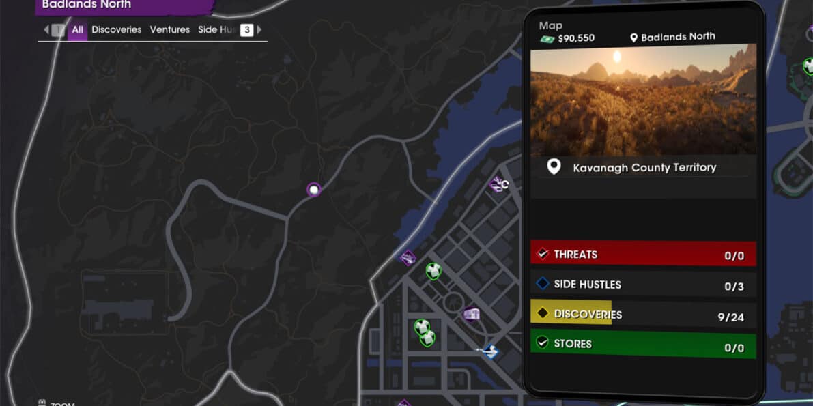This screenshot has height=406, width=813.
Task: Click the Discoveries yellow progress bar
Action: (x=571, y=313)
